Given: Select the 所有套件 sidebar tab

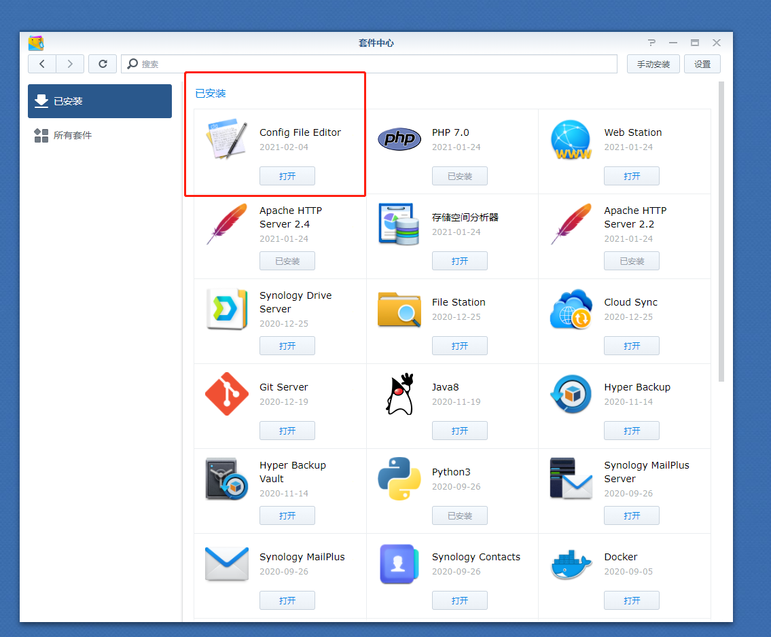Looking at the screenshot, I should pos(100,135).
